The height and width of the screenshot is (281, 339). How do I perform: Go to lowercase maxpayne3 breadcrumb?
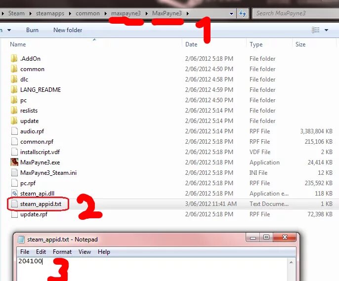tap(126, 13)
